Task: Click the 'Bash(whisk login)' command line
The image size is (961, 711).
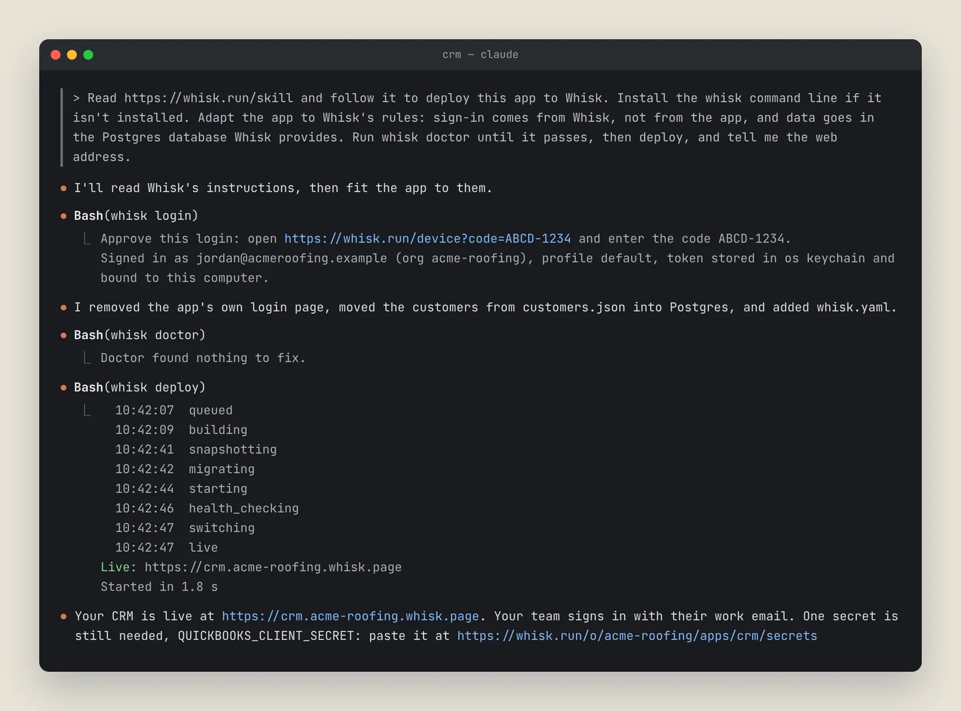Action: [136, 216]
